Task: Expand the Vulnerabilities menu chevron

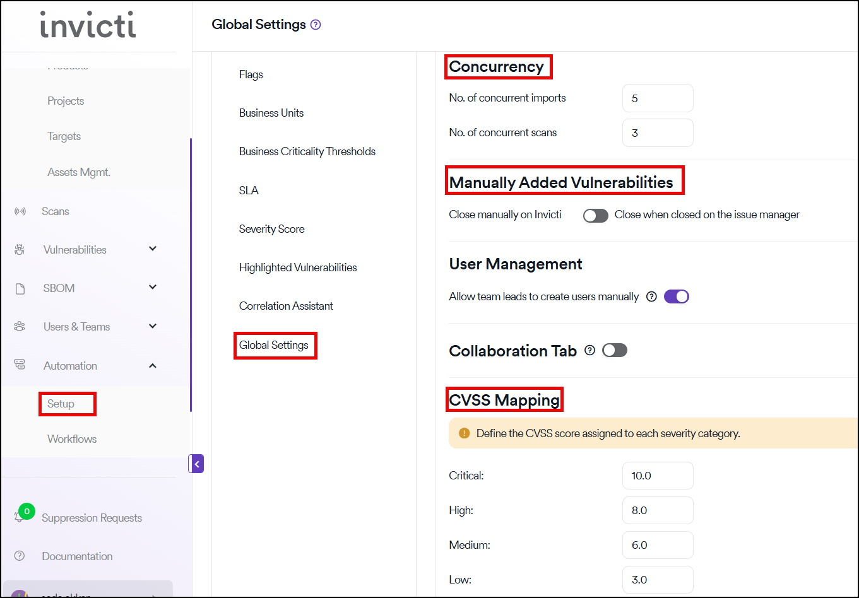Action: point(153,249)
